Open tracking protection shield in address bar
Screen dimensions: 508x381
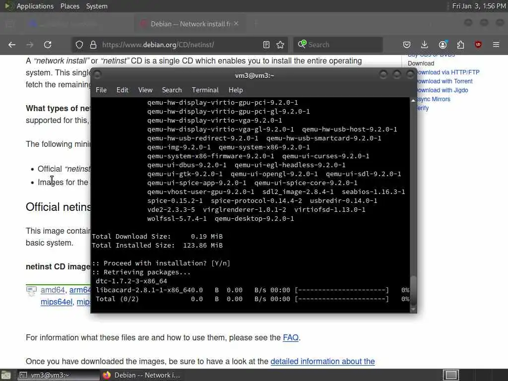pos(79,45)
